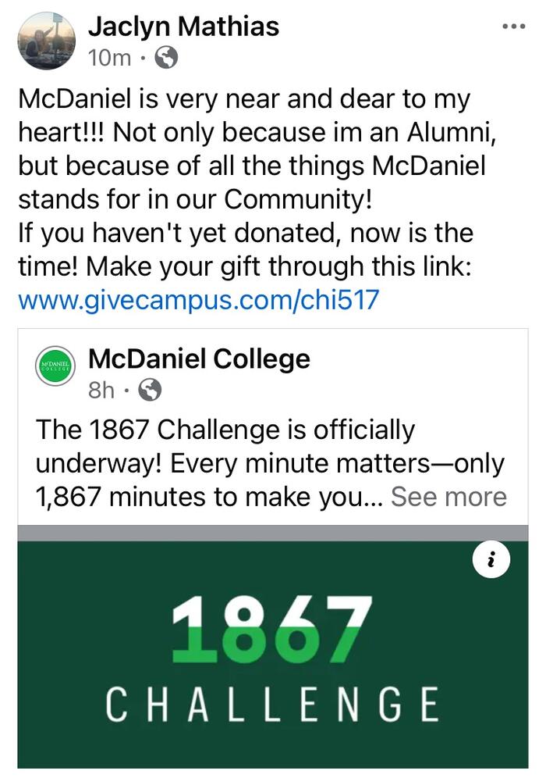The height and width of the screenshot is (778, 546).
Task: Tap the public globe icon beside 10m
Action: pyautogui.click(x=166, y=58)
